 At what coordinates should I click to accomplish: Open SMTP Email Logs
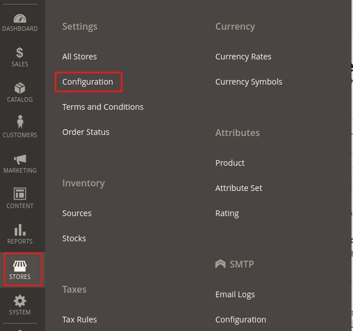(x=235, y=294)
